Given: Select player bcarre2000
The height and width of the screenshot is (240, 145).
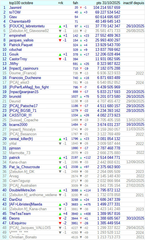Looking at the screenshot, I should coord(18,125).
